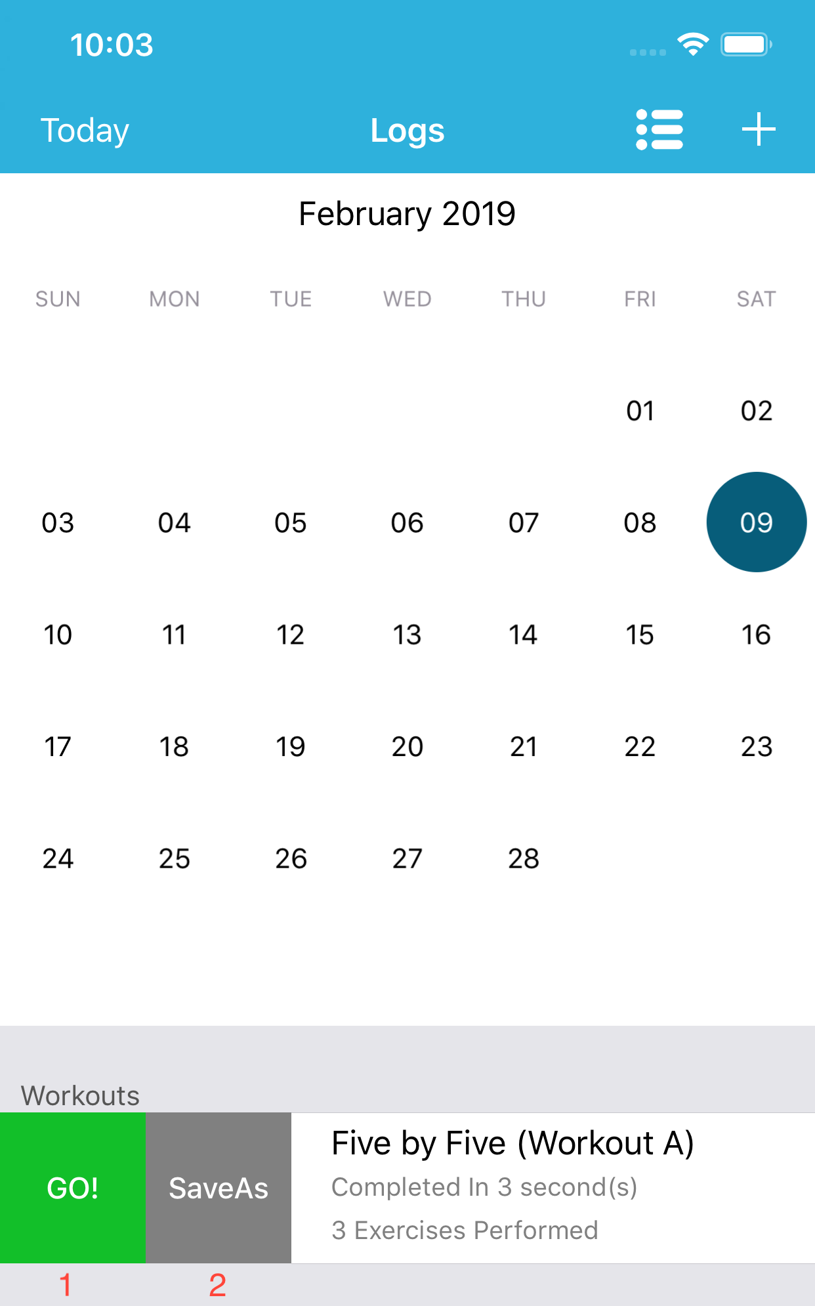Tap the plus icon to add log

coord(759,129)
